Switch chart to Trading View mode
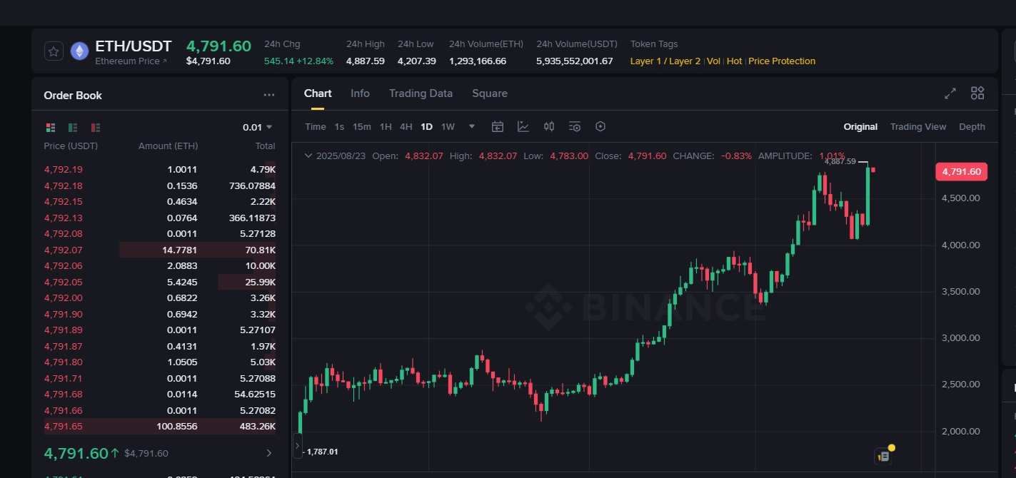1016x478 pixels. [x=918, y=126]
